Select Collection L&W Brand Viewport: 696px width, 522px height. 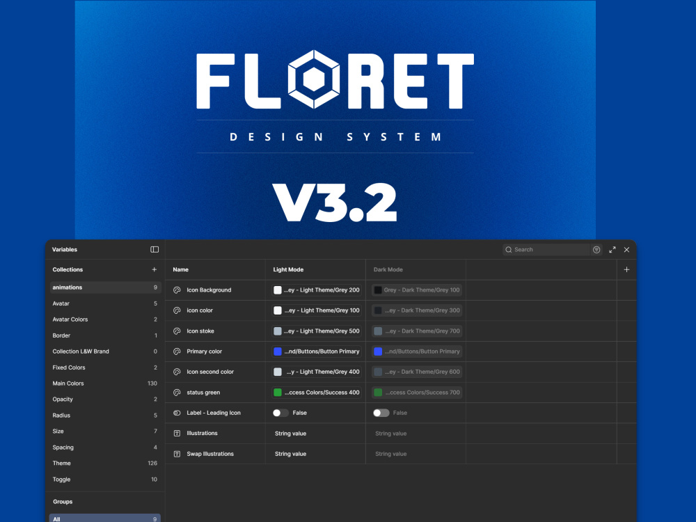point(105,351)
